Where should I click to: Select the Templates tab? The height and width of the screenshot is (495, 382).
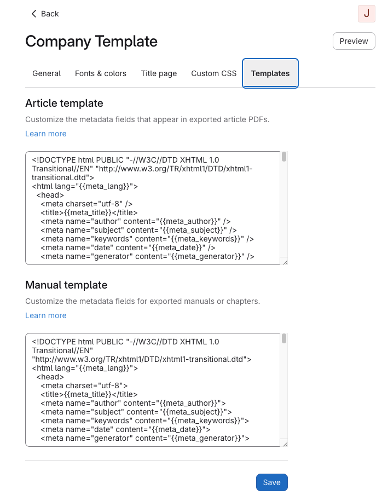click(270, 73)
